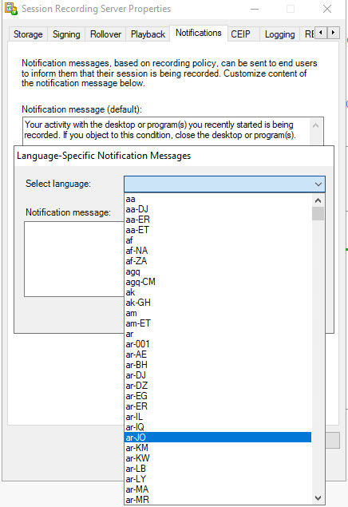
Task: Choose 'agq-CM' in the language list
Action: pyautogui.click(x=218, y=282)
